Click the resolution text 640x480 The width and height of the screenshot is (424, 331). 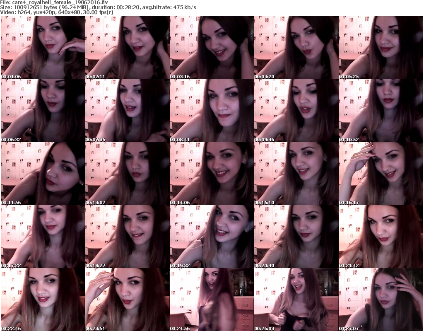(69, 12)
